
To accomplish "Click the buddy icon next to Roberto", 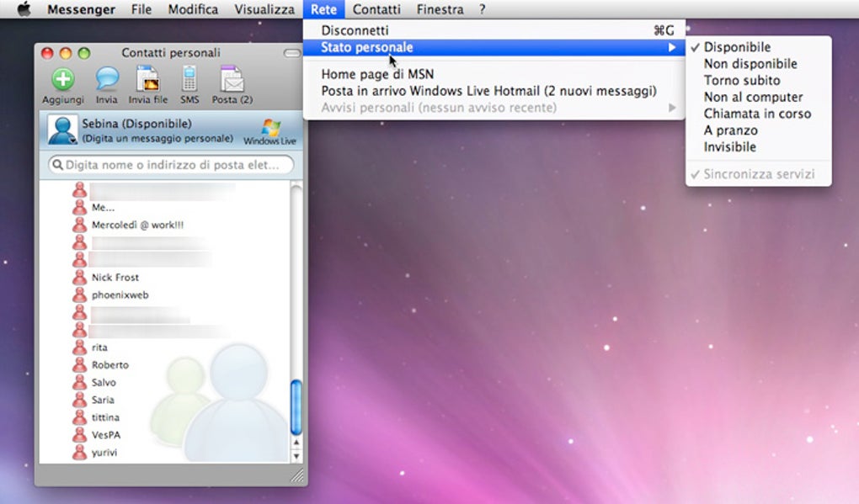I will pos(80,364).
